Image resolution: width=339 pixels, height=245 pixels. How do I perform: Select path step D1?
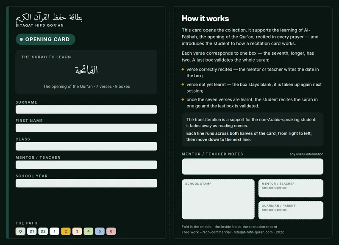pos(32,231)
